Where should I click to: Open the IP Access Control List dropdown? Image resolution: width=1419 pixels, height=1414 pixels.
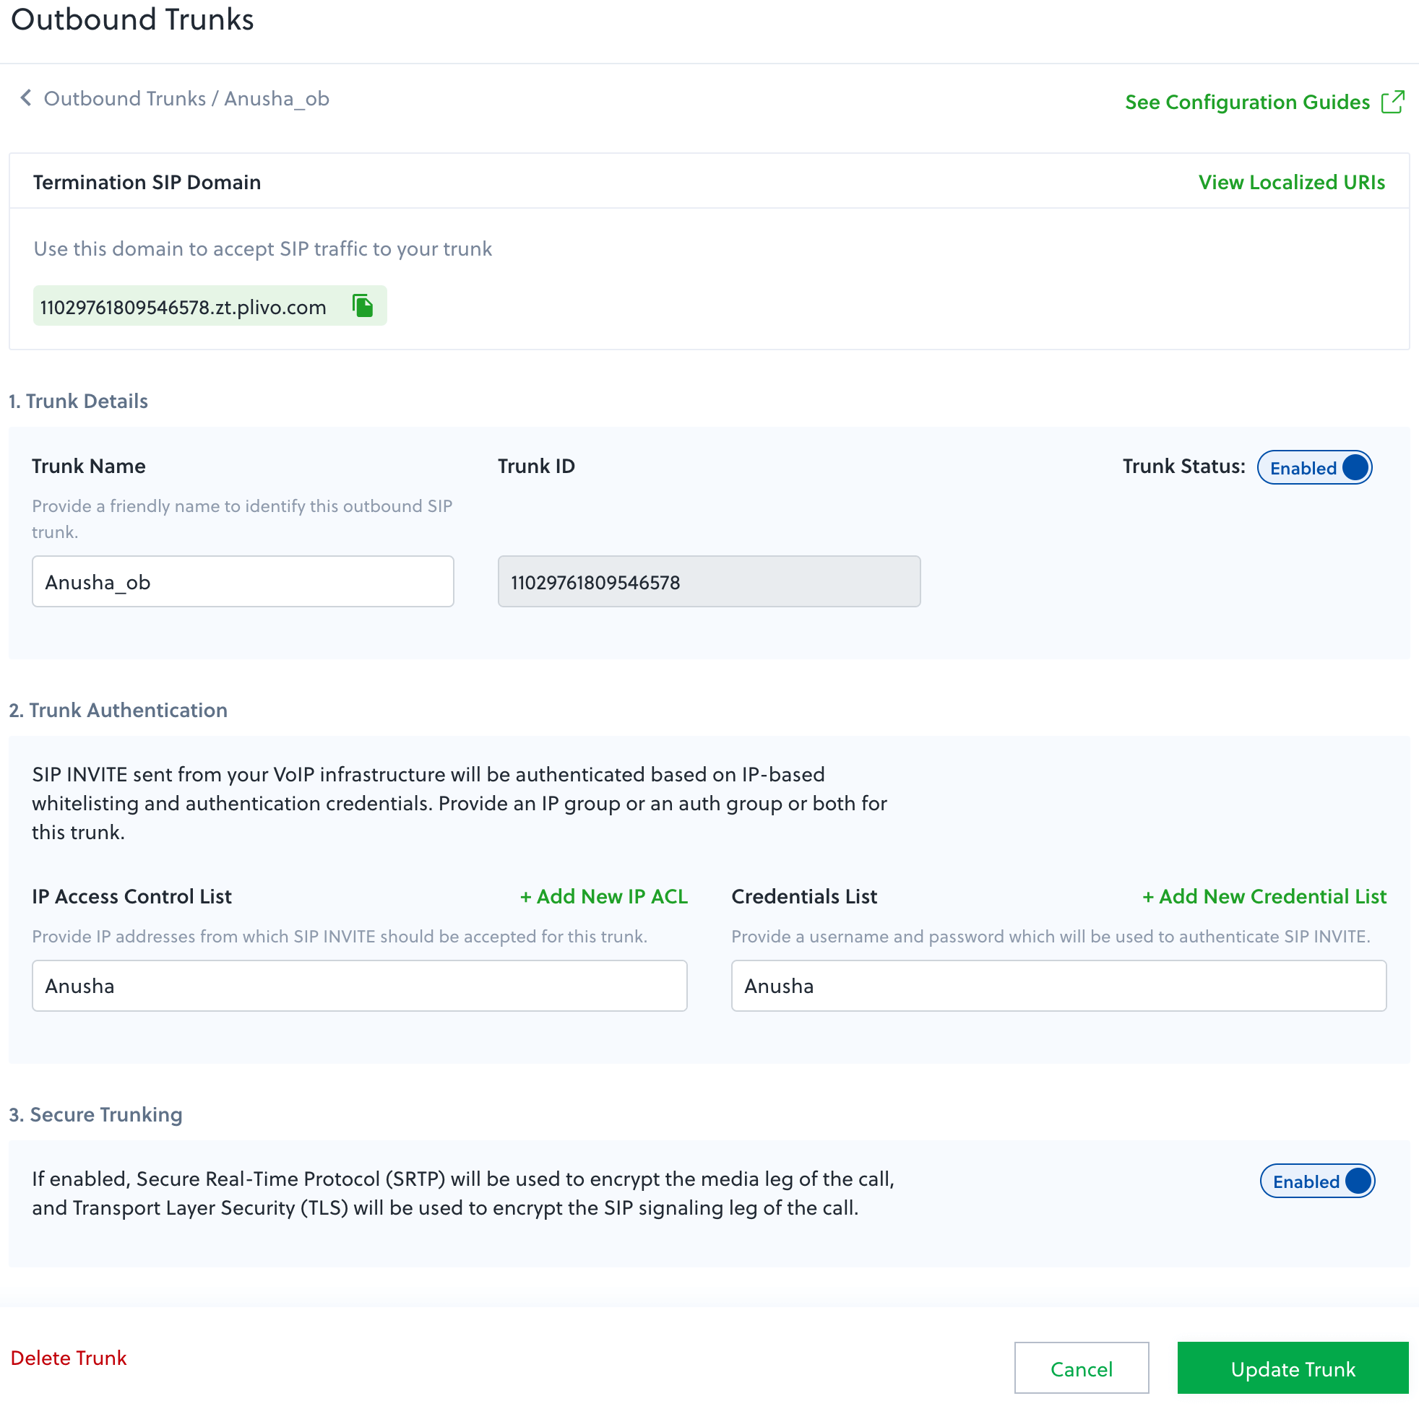coord(359,985)
